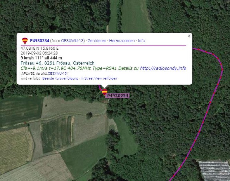Click the 2019-09-02 06:24:28 timestamp
The width and height of the screenshot is (230, 181).
39,53
